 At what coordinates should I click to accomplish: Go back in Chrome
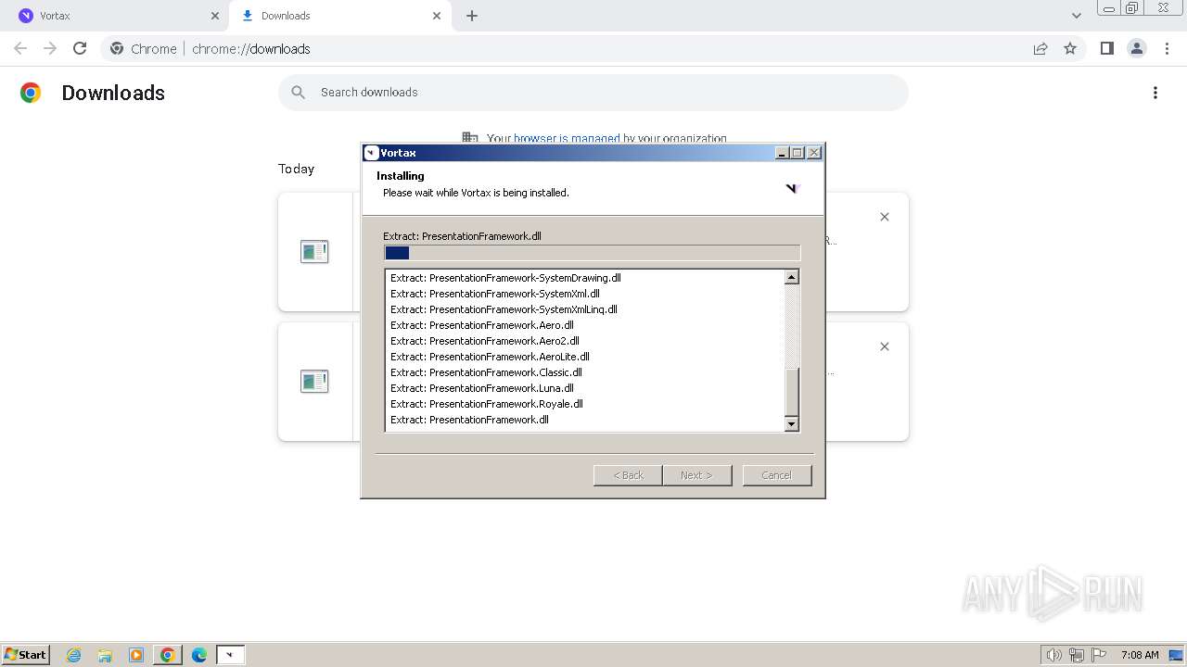pyautogui.click(x=20, y=48)
